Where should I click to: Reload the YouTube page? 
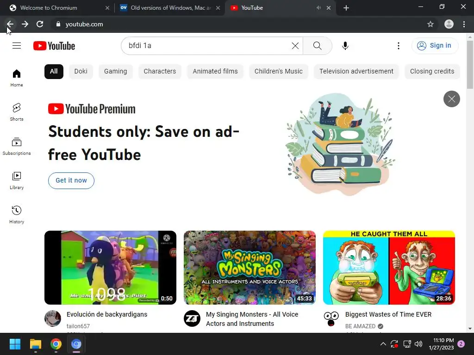40,24
